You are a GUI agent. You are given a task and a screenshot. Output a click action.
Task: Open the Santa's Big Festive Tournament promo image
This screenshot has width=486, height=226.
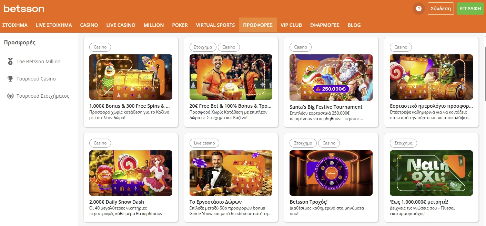331,78
